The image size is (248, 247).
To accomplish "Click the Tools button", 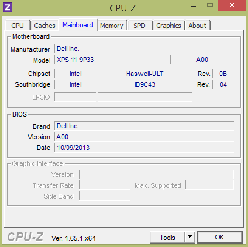I will click(x=167, y=237).
